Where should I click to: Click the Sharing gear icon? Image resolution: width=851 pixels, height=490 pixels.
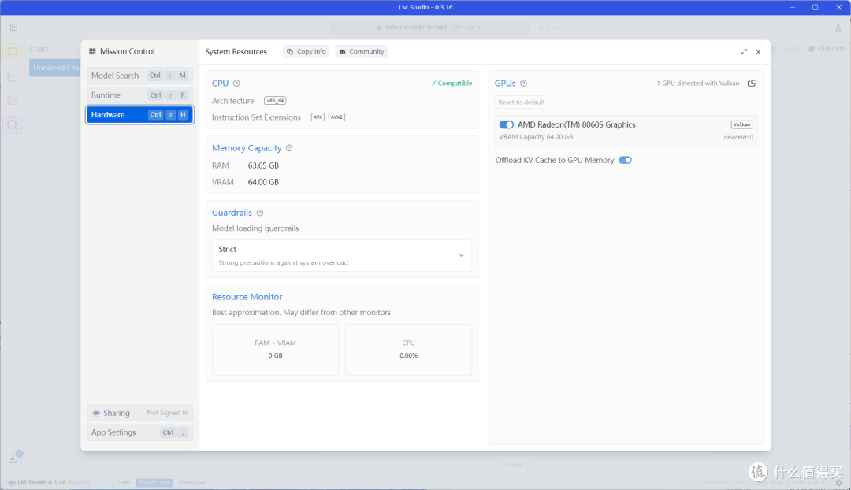point(96,413)
